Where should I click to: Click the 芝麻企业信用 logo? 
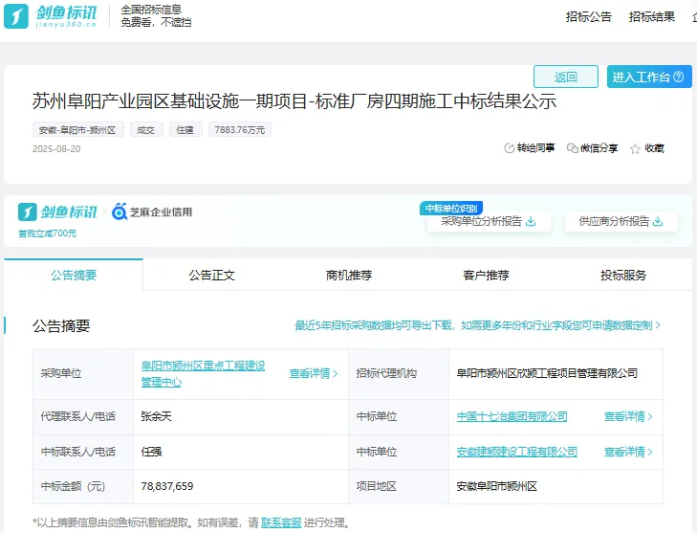pyautogui.click(x=152, y=211)
